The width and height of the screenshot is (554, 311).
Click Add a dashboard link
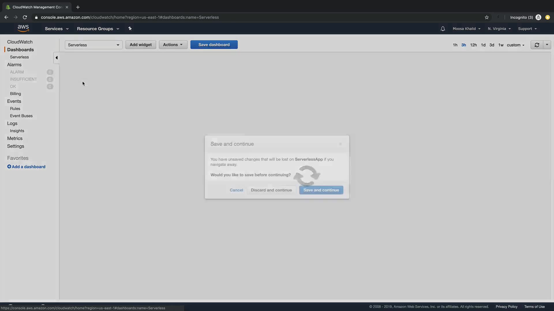coord(26,167)
